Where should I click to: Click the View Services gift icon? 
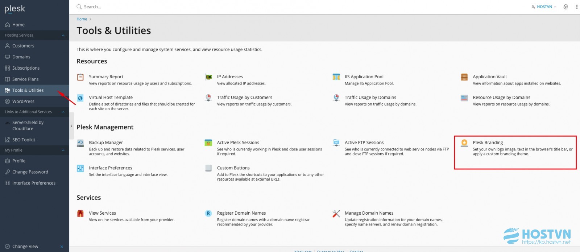tap(80, 213)
